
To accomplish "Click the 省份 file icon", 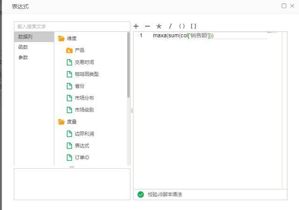I will 69,86.
